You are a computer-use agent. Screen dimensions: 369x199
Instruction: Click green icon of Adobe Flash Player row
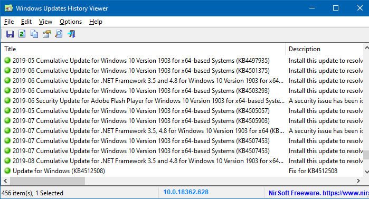[x=7, y=100]
